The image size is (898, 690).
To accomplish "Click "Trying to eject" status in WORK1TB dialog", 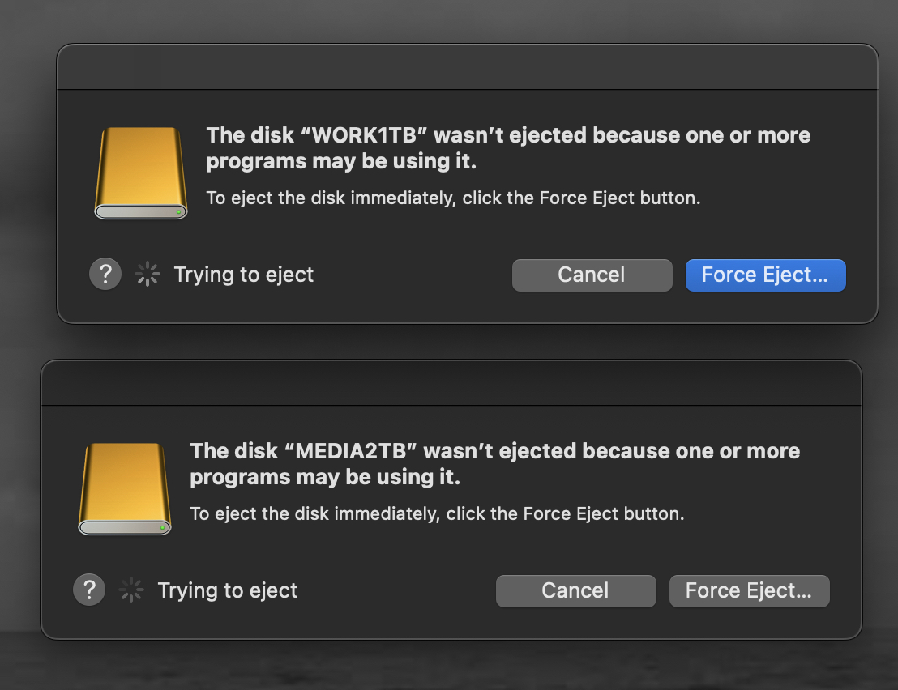I will [x=244, y=275].
